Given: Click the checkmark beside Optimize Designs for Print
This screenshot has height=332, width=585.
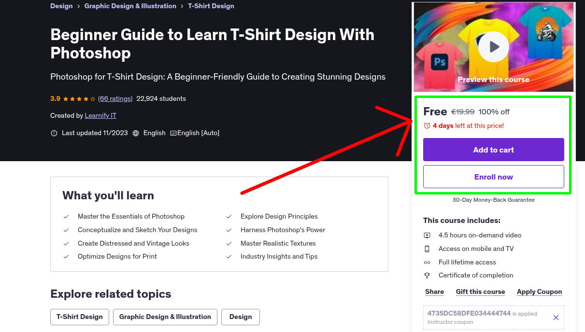Looking at the screenshot, I should [x=66, y=257].
